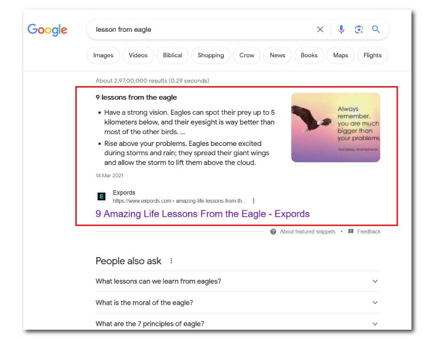Clear the search box with the X icon

320,29
